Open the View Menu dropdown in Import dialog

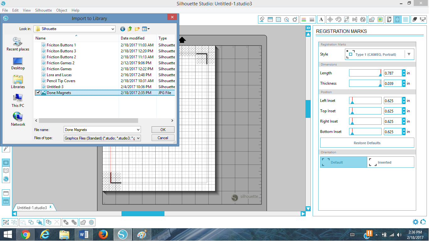coord(146,29)
